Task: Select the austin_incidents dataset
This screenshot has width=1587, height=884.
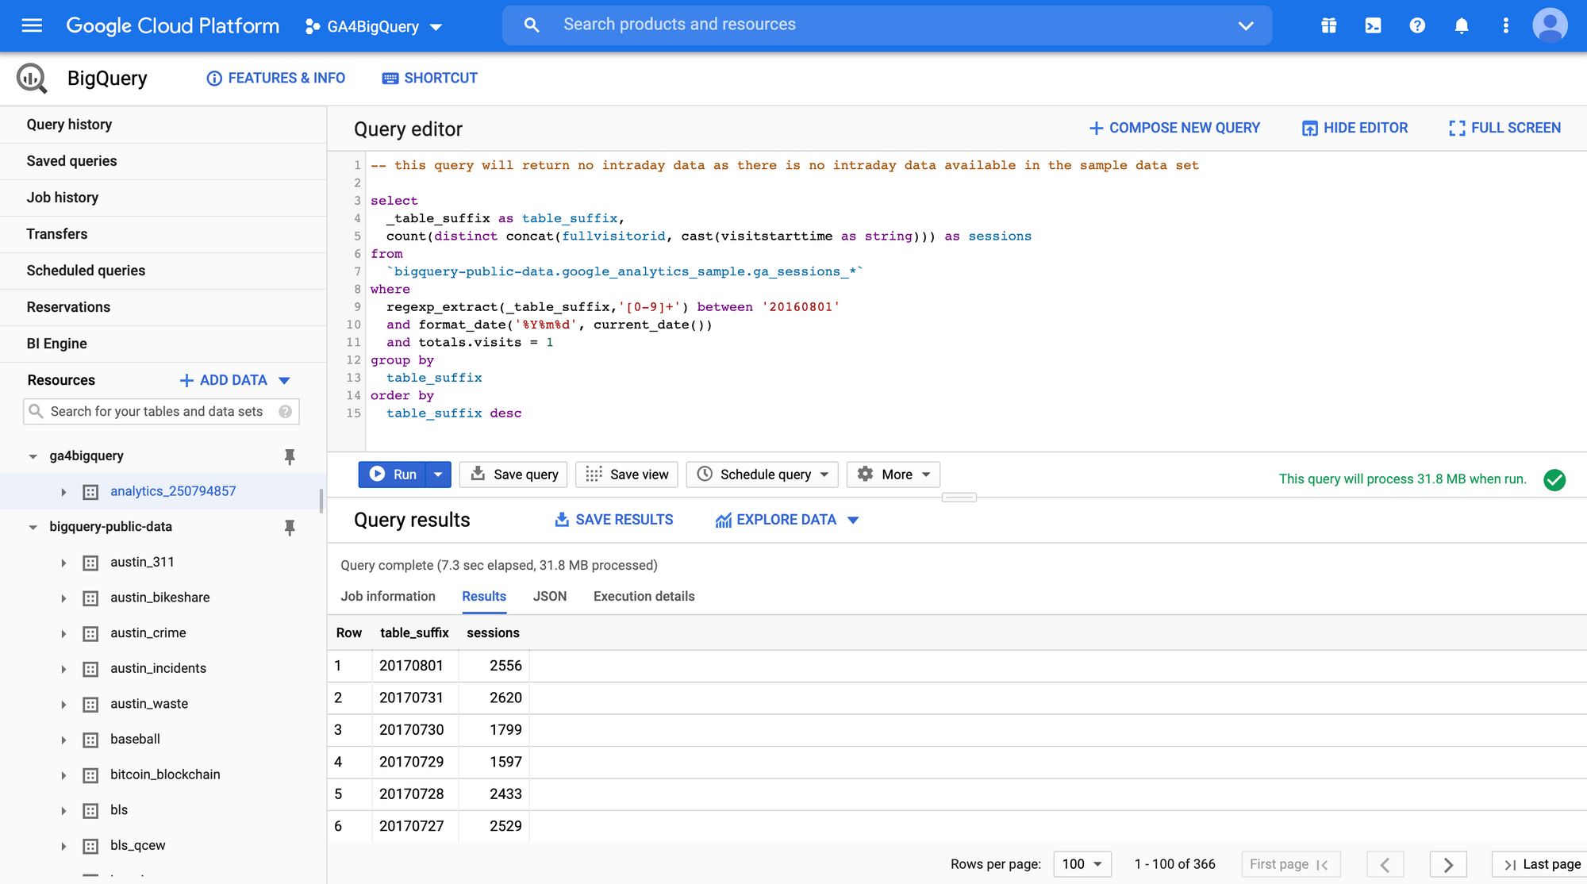Action: pos(158,668)
